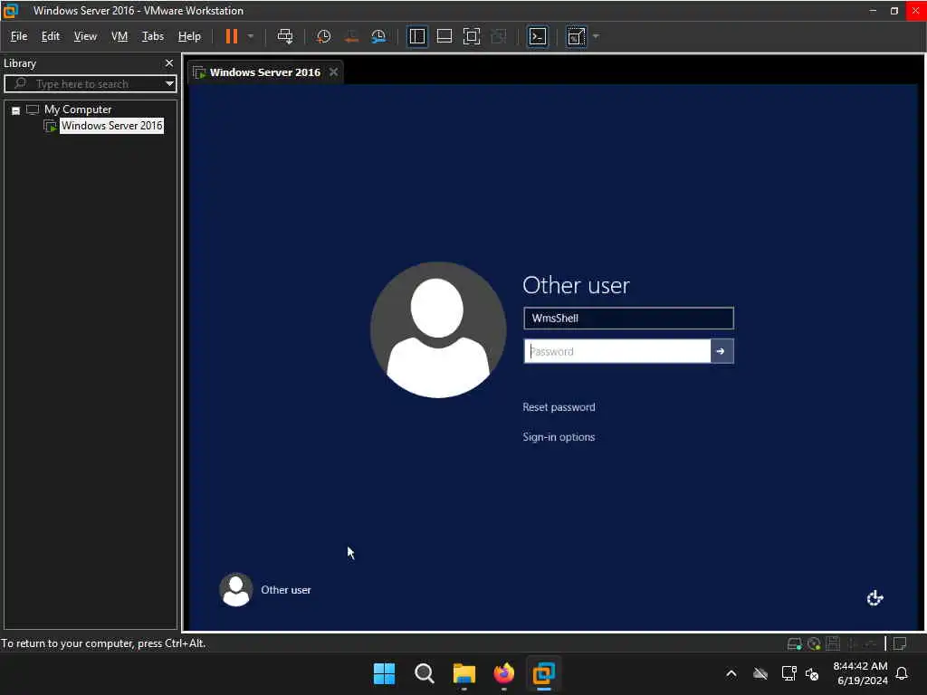Select Other user at bottom left
Viewport: 927px width, 695px height.
coord(265,589)
